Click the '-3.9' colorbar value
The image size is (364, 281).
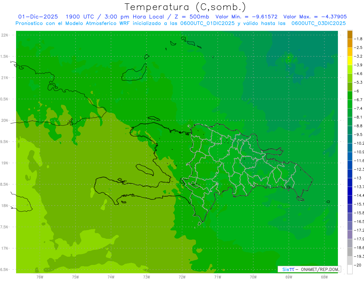(359, 65)
